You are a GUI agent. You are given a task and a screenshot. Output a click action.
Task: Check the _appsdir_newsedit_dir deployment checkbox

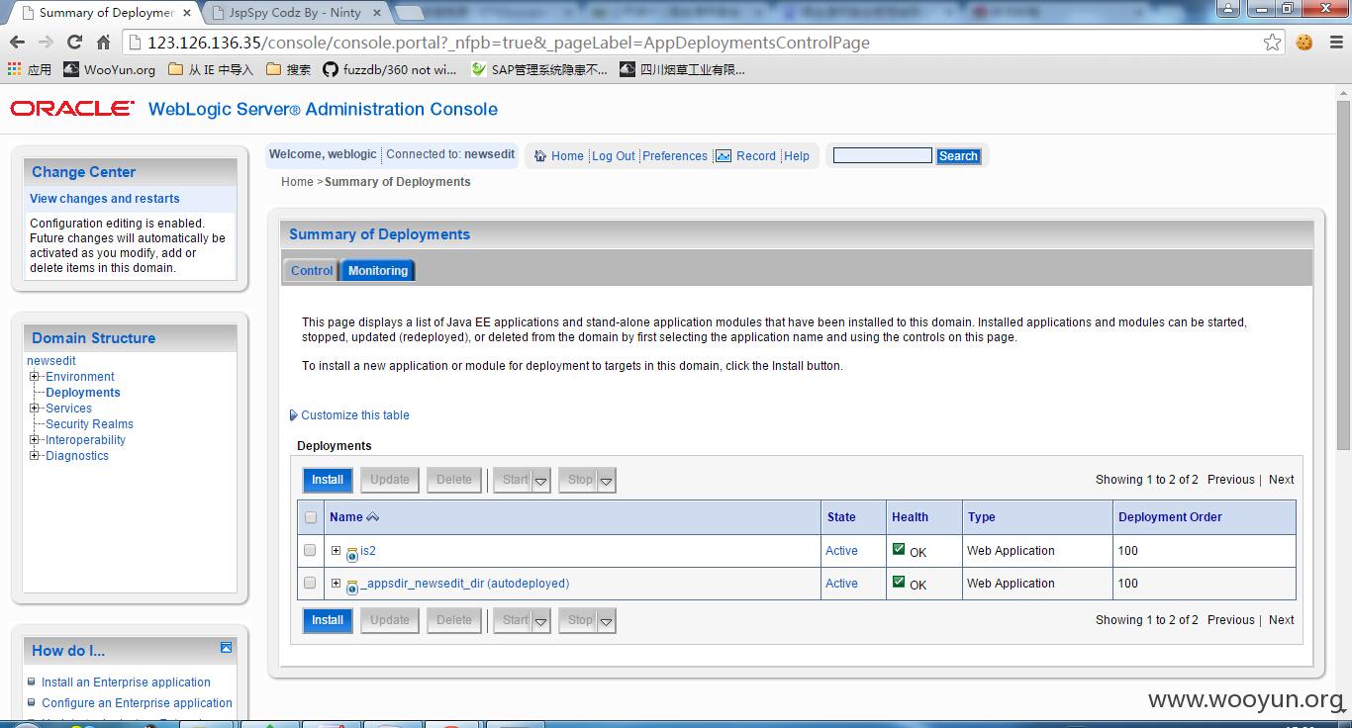tap(310, 583)
